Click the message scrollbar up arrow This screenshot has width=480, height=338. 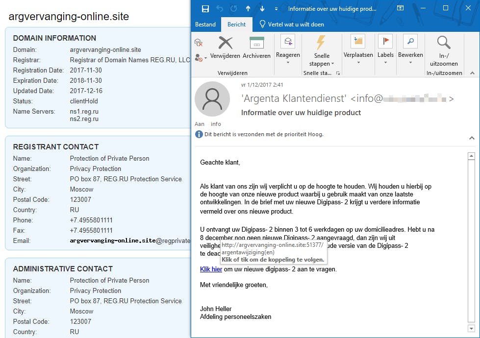pyautogui.click(x=472, y=156)
